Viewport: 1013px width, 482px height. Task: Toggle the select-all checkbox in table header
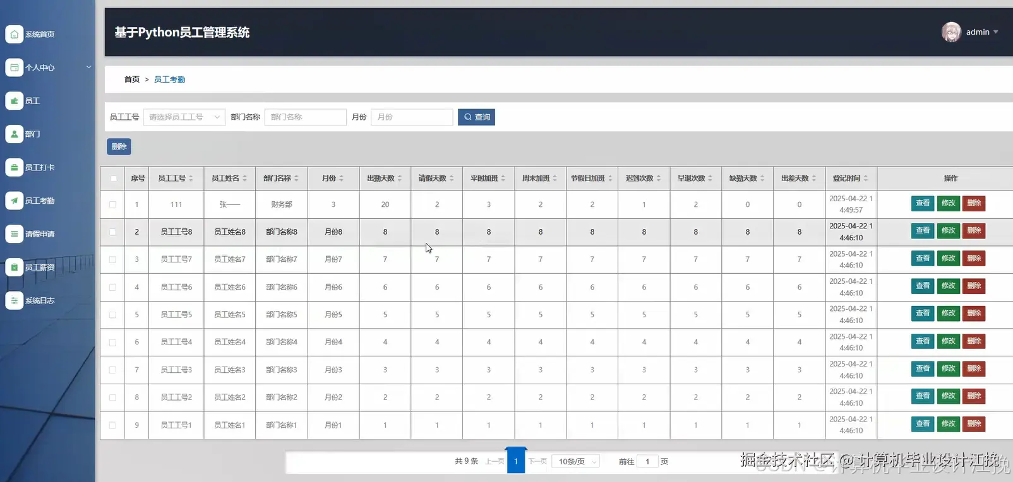point(113,179)
